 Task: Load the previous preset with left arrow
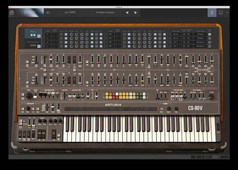pos(127,13)
